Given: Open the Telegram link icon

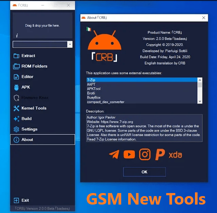Looking at the screenshot, I should [x=114, y=155].
